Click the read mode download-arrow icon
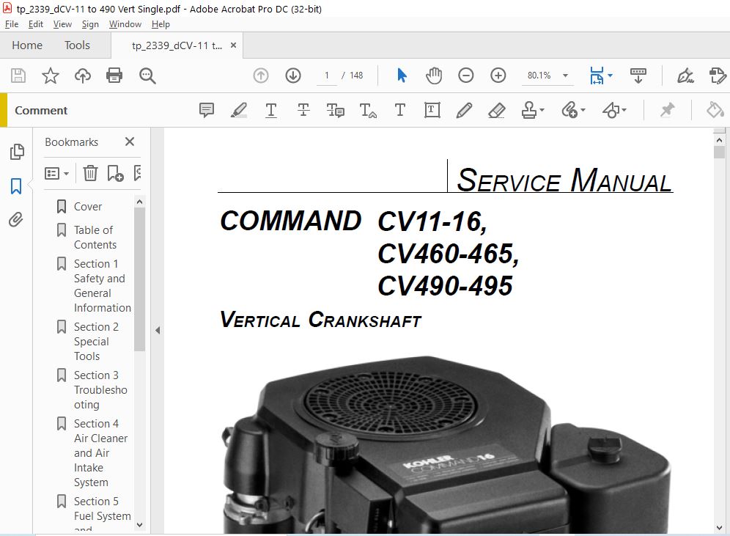This screenshot has height=536, width=730. (638, 76)
